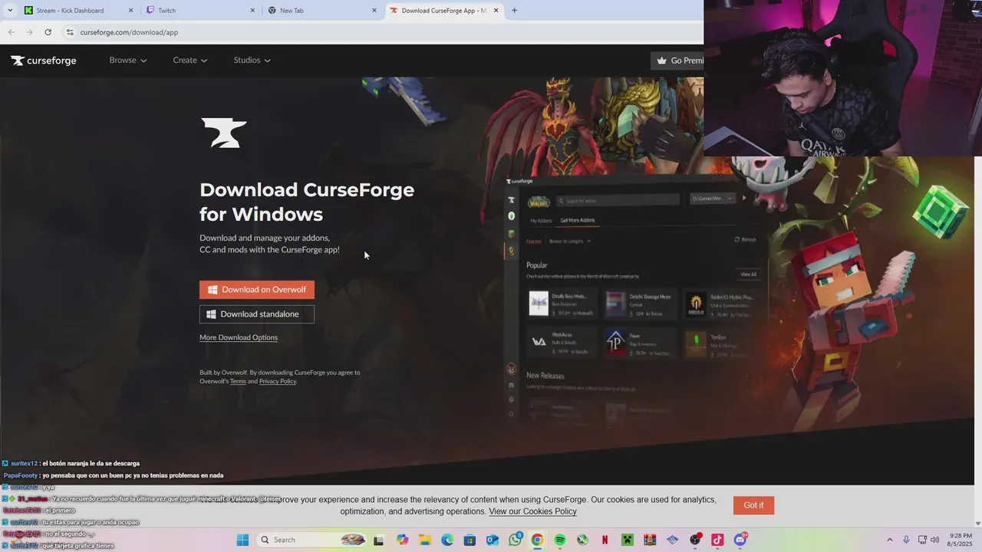Open the Privacy Policy link
The width and height of the screenshot is (982, 552).
tap(278, 381)
